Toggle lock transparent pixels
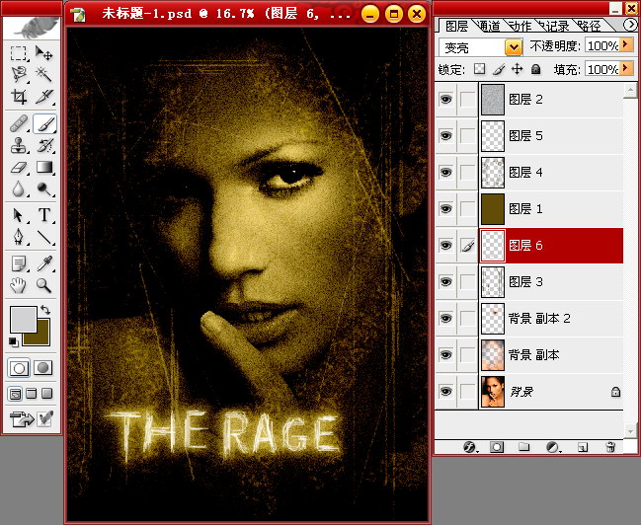Image resolution: width=641 pixels, height=525 pixels. point(480,69)
